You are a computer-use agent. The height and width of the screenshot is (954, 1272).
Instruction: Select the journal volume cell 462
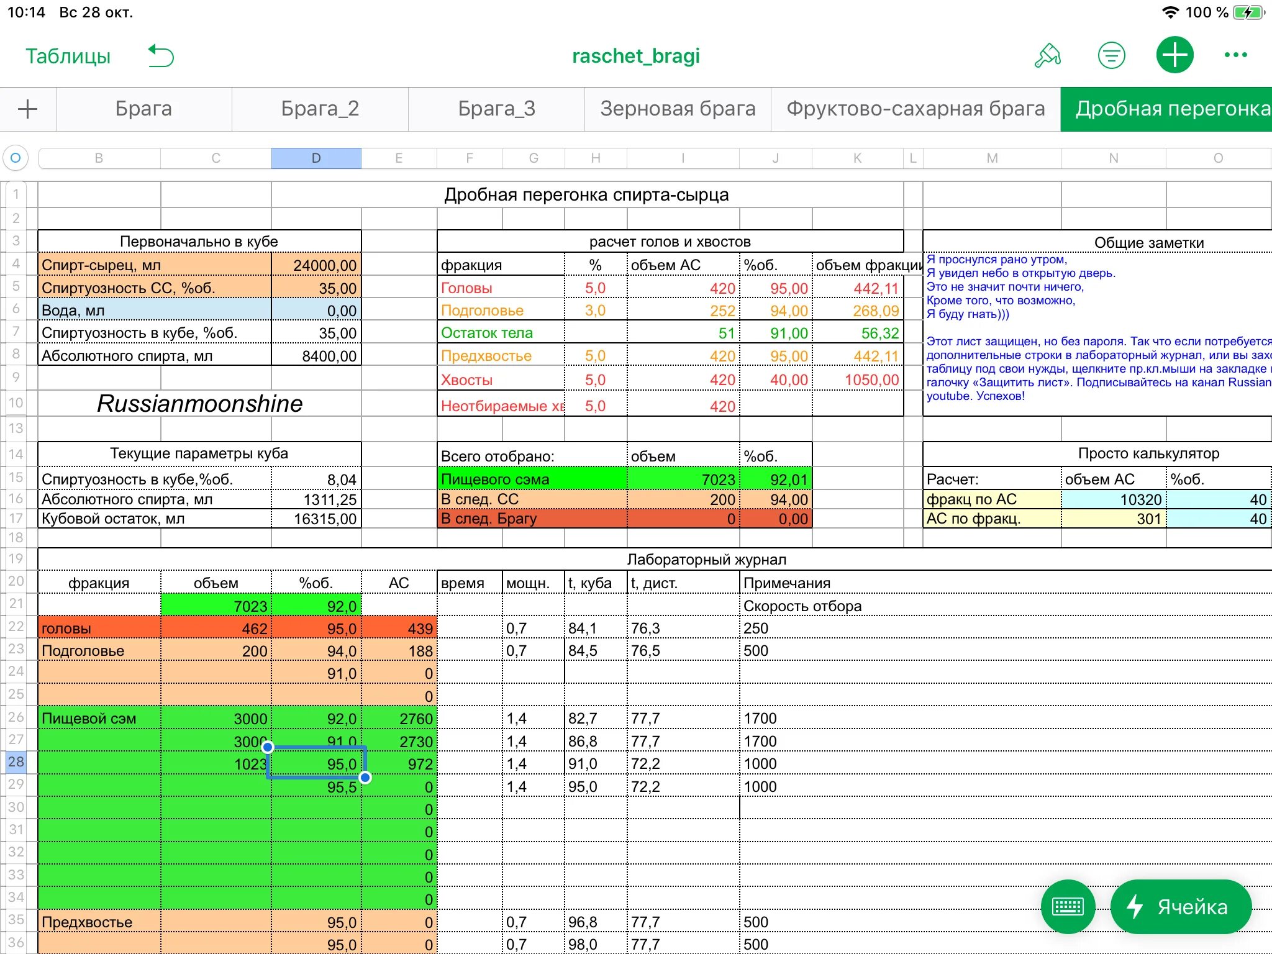tap(216, 628)
